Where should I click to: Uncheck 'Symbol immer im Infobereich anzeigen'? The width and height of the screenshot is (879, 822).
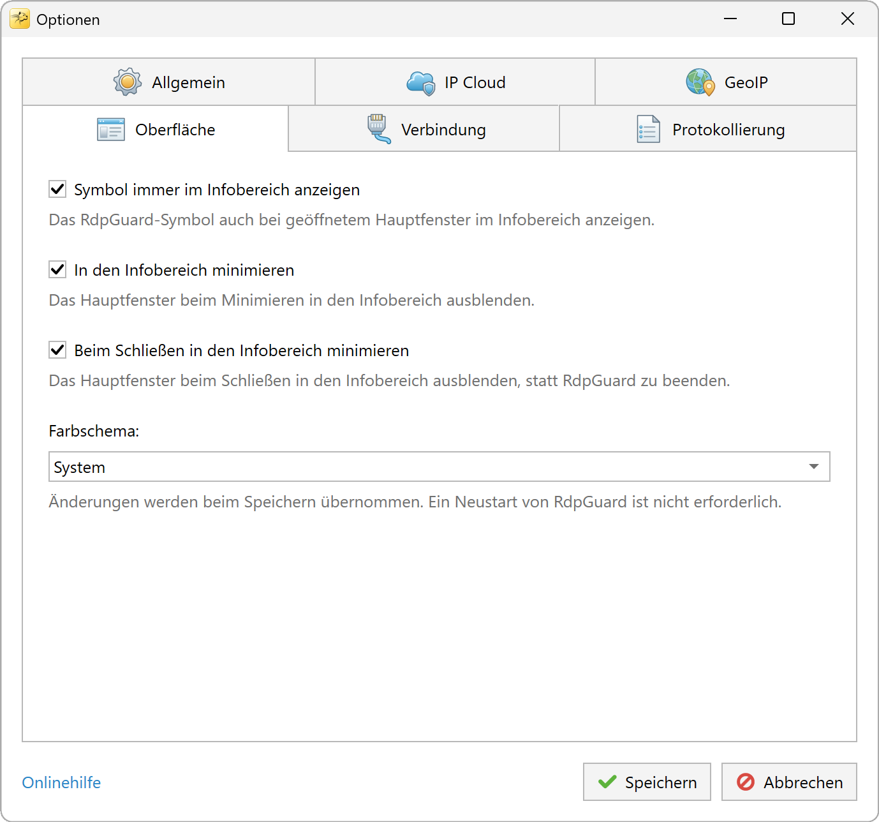(x=57, y=189)
